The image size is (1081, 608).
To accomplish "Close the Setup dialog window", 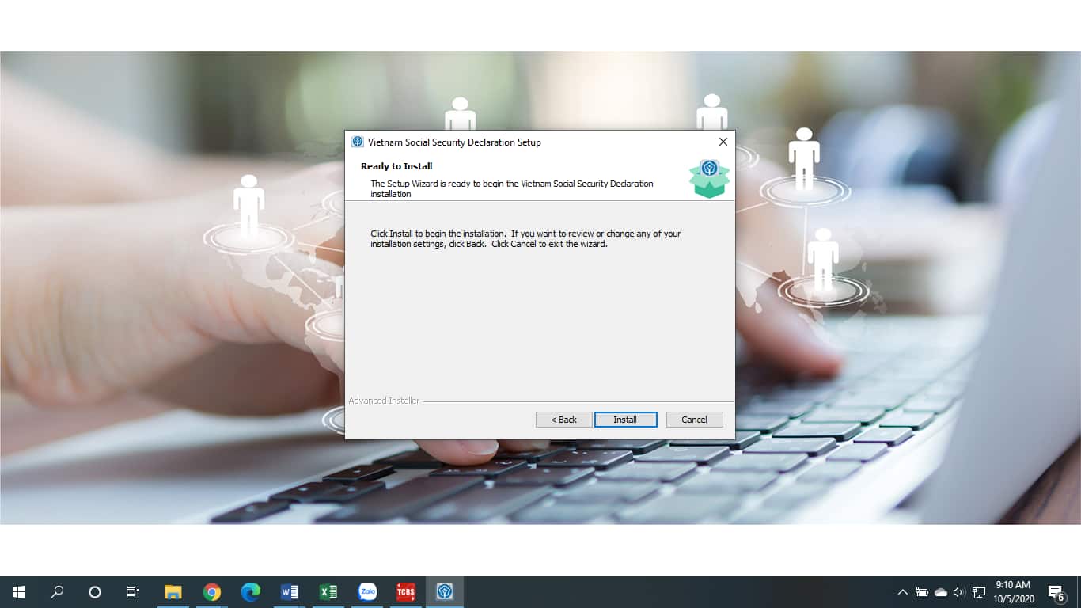I will click(723, 142).
